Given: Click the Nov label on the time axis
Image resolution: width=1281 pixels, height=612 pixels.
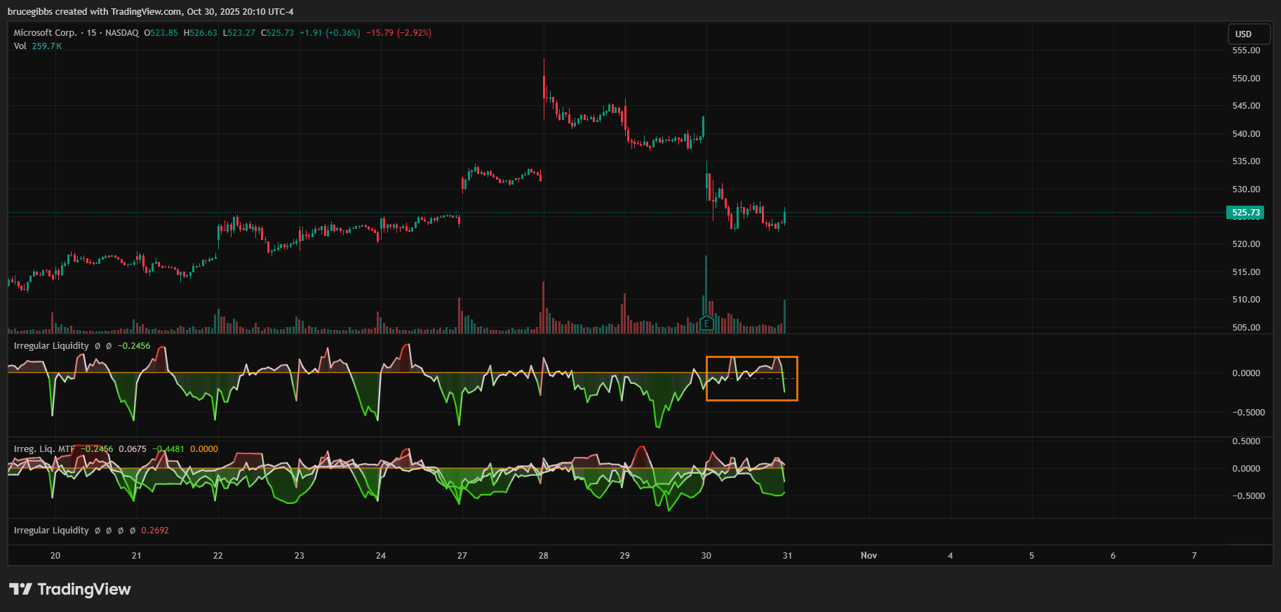Looking at the screenshot, I should tap(868, 556).
